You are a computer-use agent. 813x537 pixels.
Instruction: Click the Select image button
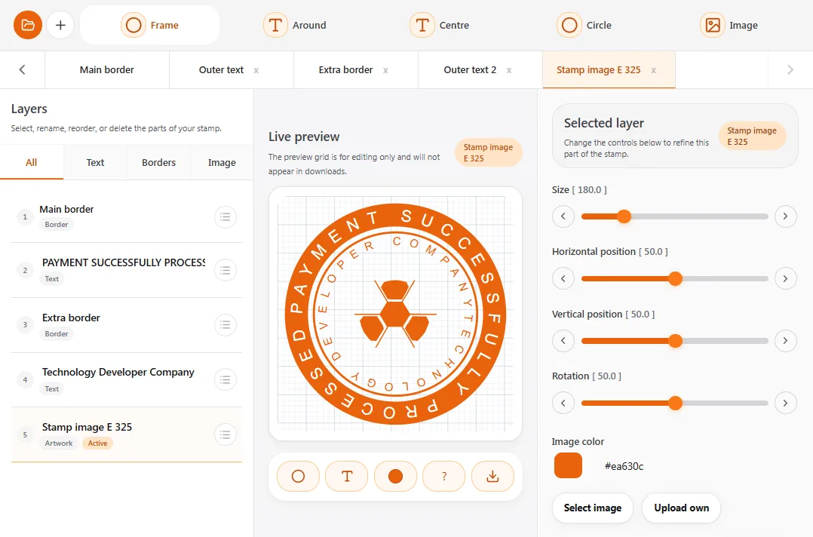tap(593, 508)
